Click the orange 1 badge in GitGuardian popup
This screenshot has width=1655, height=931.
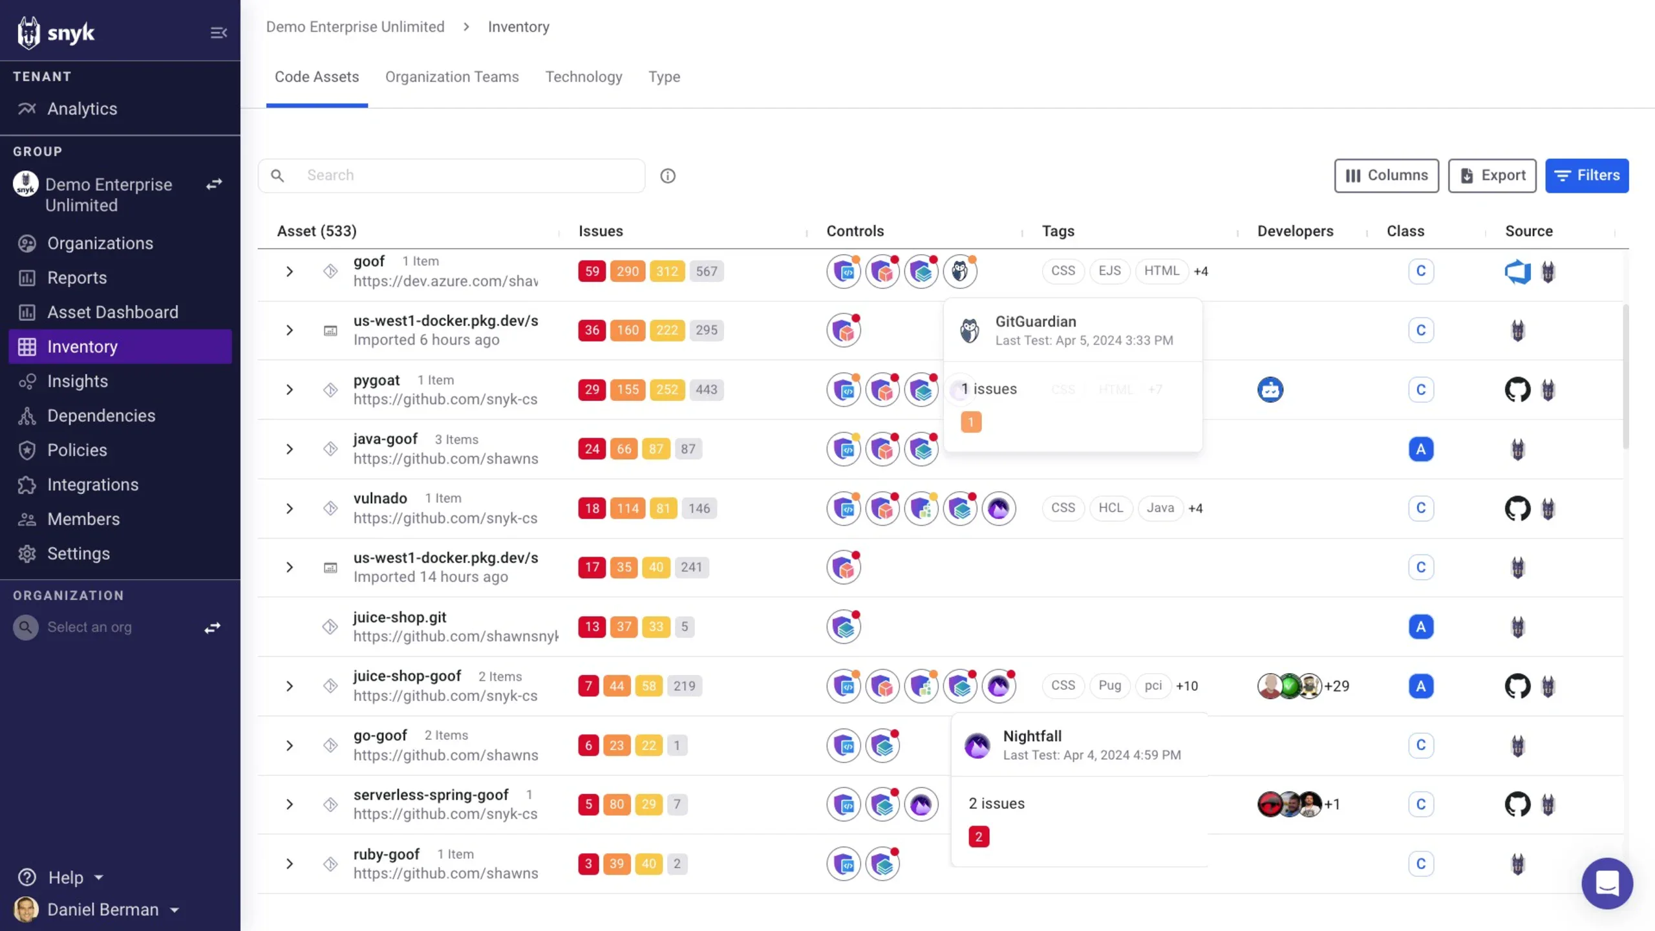click(x=971, y=422)
